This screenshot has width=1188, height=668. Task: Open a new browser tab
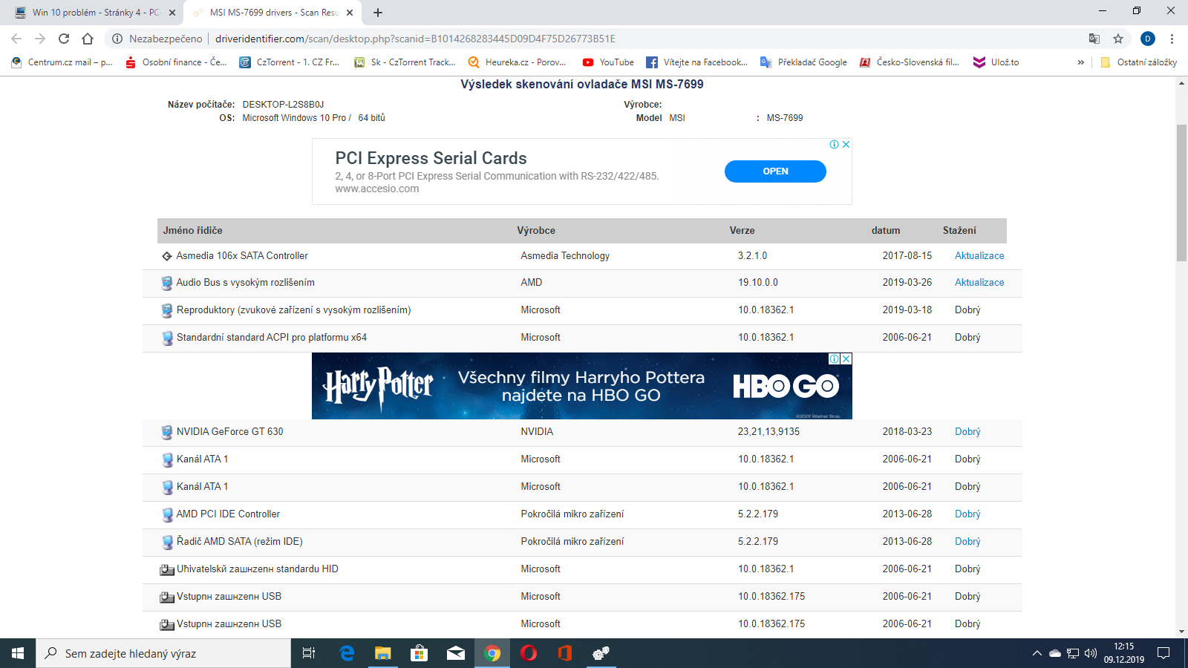coord(378,13)
